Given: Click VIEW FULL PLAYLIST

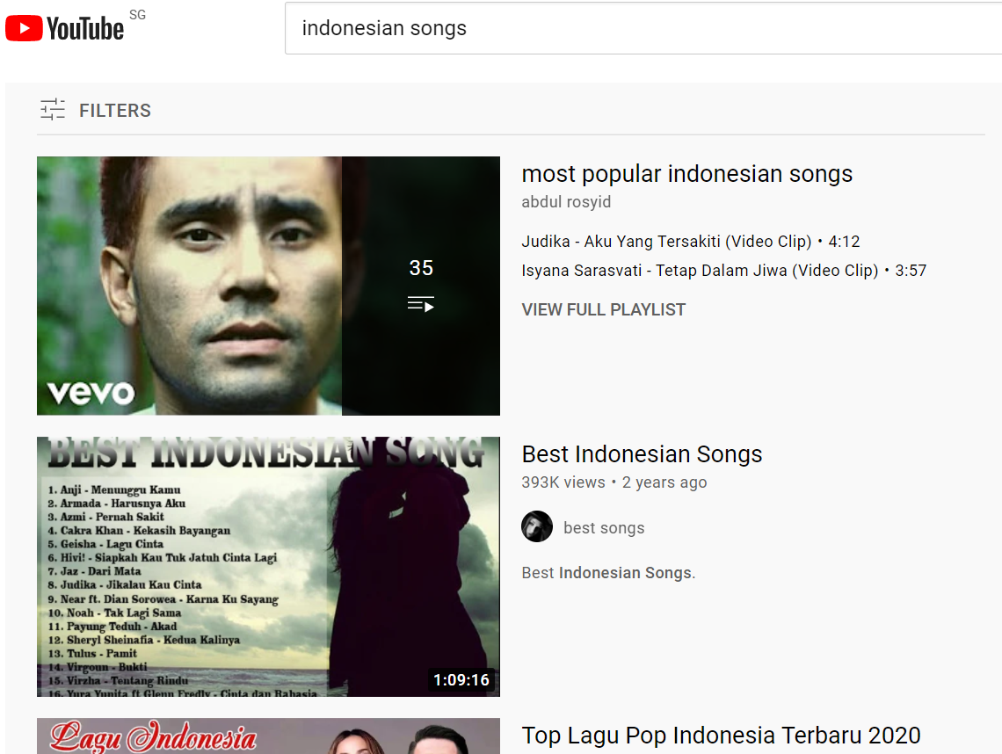Looking at the screenshot, I should pos(603,310).
